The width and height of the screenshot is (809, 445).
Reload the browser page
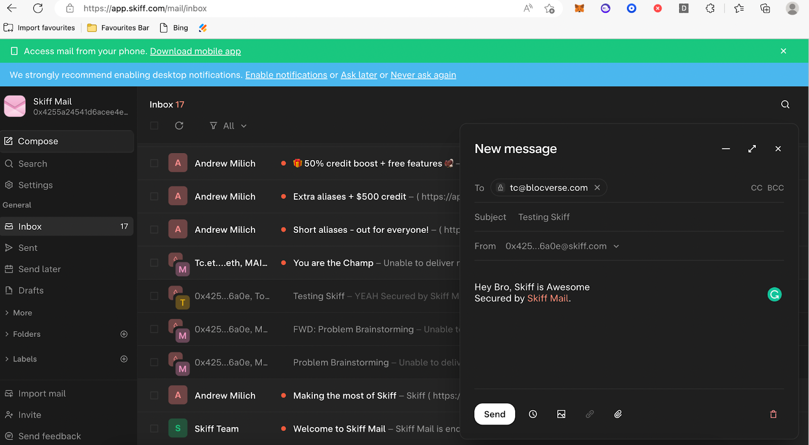[x=38, y=8]
